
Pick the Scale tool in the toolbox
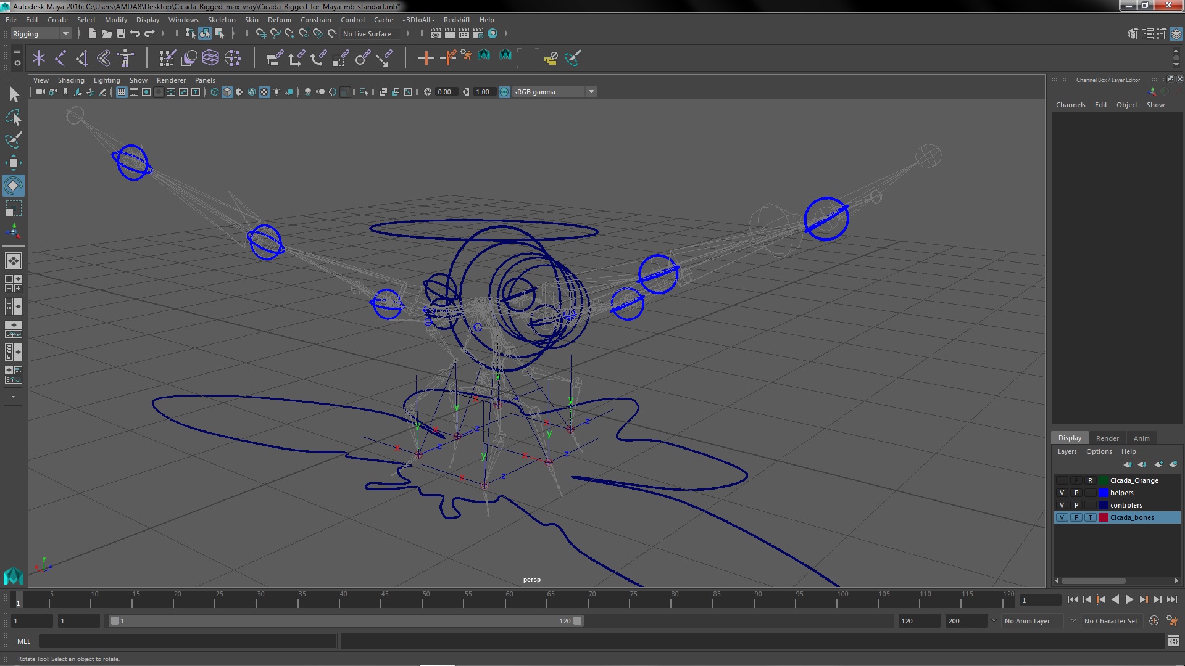coord(13,208)
